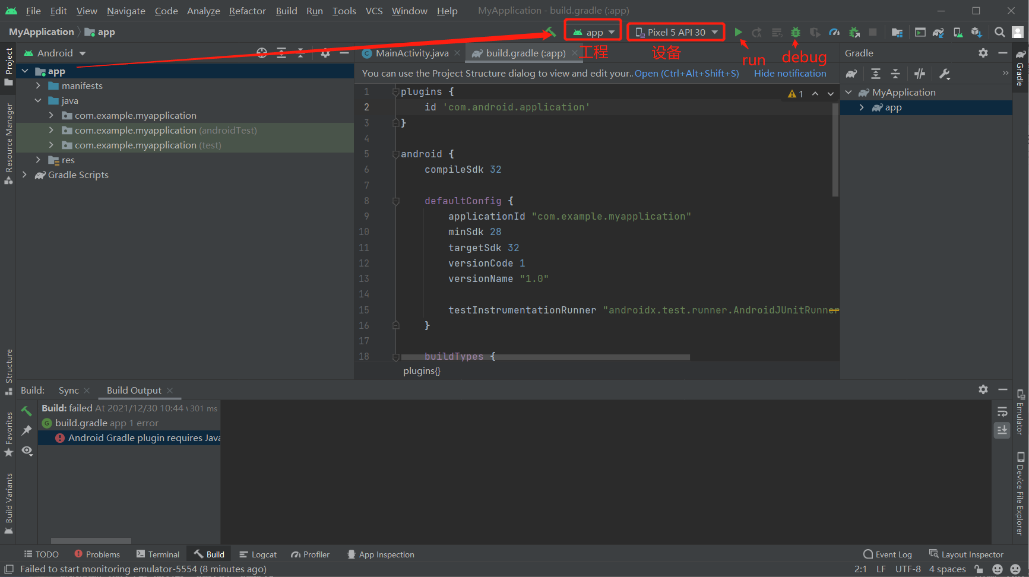Image resolution: width=1029 pixels, height=577 pixels.
Task: Select Android Gradle plugin requires Java error
Action: coord(129,438)
